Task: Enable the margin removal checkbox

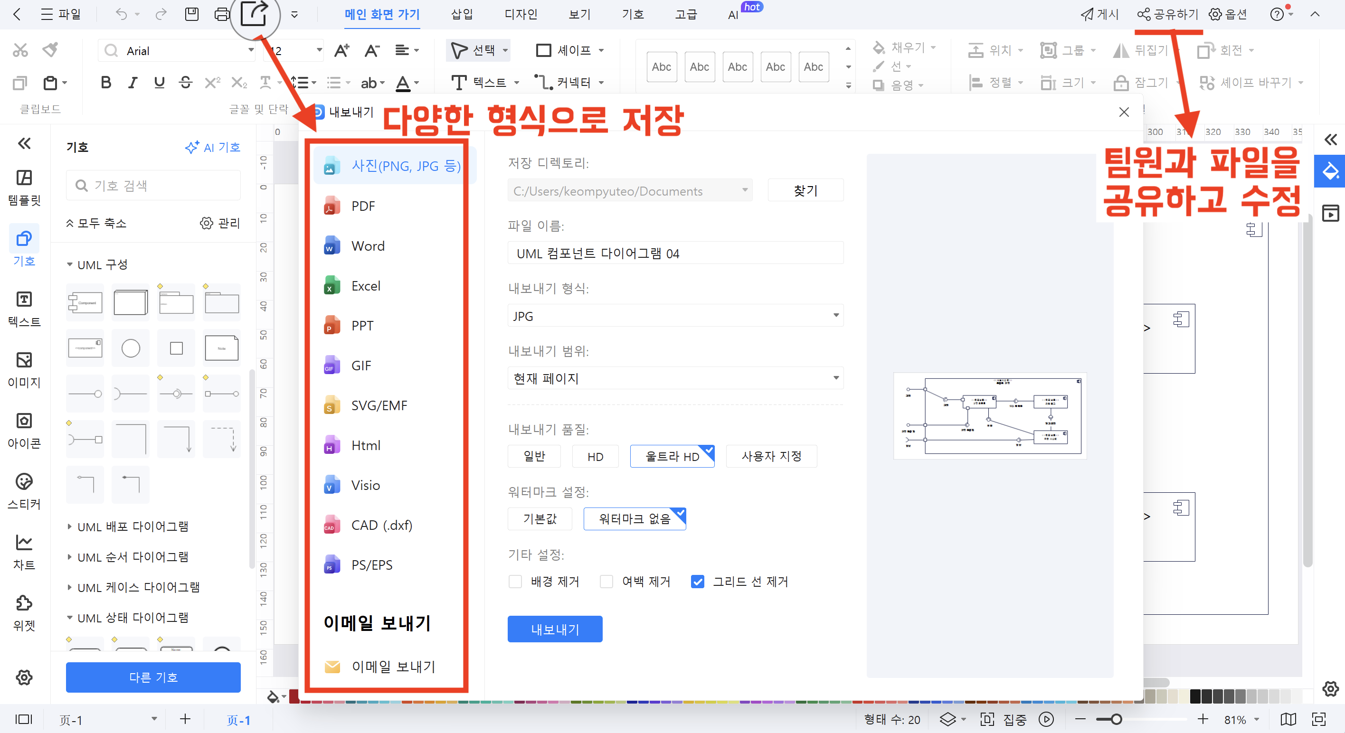Action: click(606, 582)
